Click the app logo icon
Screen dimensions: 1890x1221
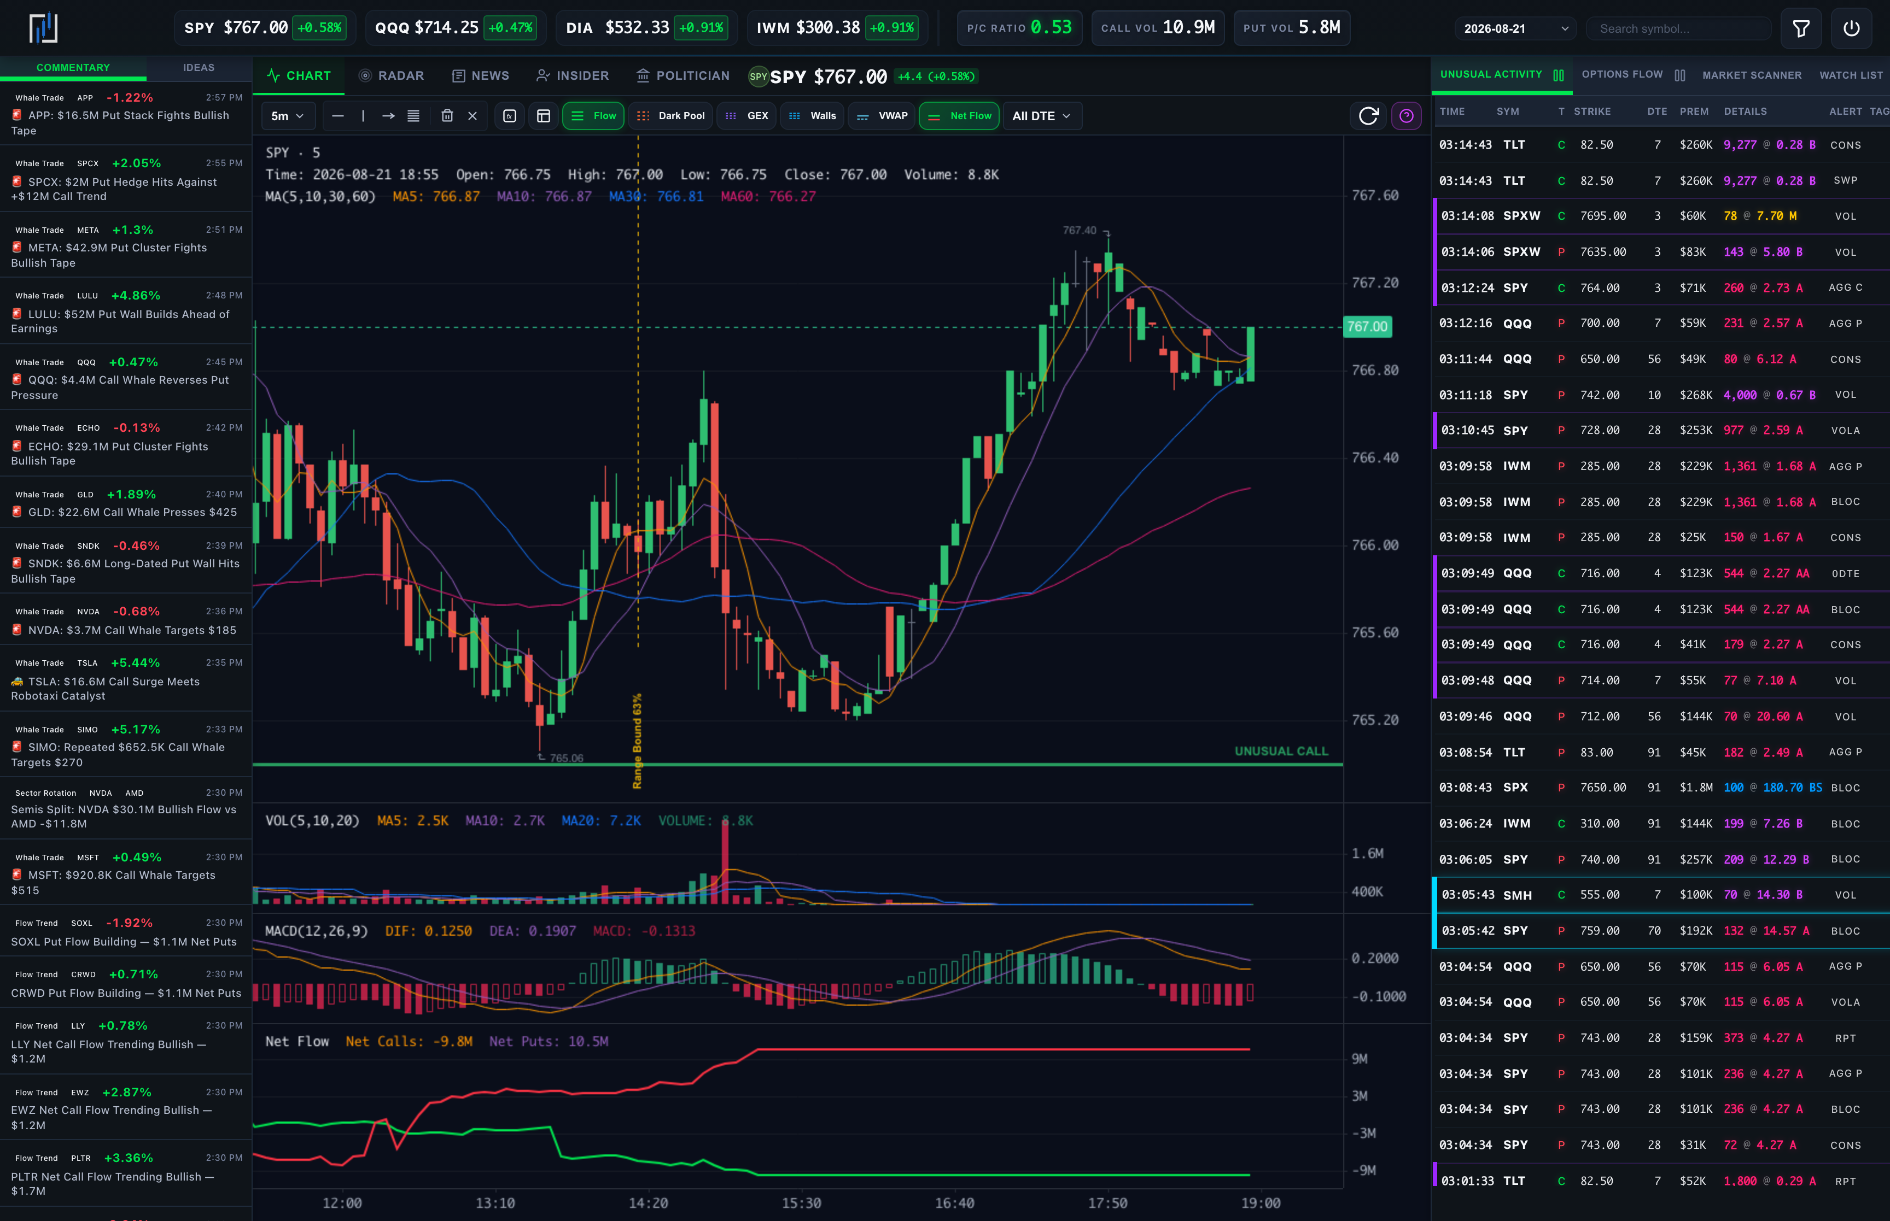pos(44,28)
